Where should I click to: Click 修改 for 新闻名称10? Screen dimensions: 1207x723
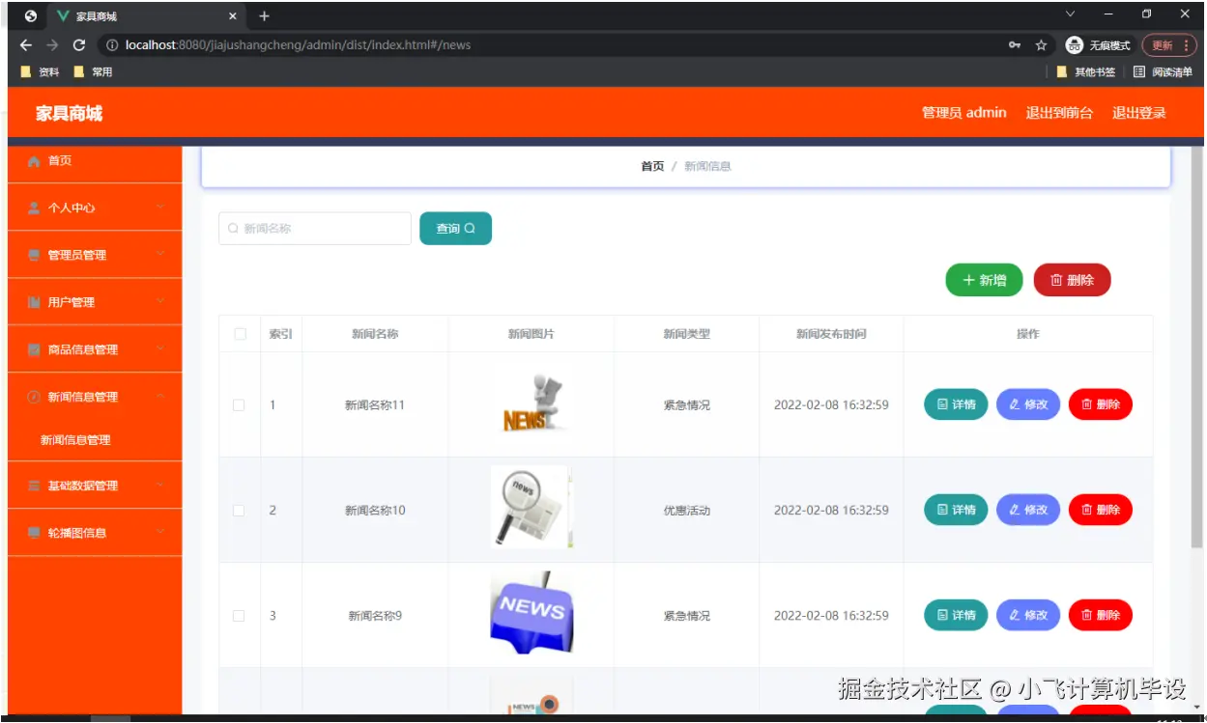click(1028, 510)
